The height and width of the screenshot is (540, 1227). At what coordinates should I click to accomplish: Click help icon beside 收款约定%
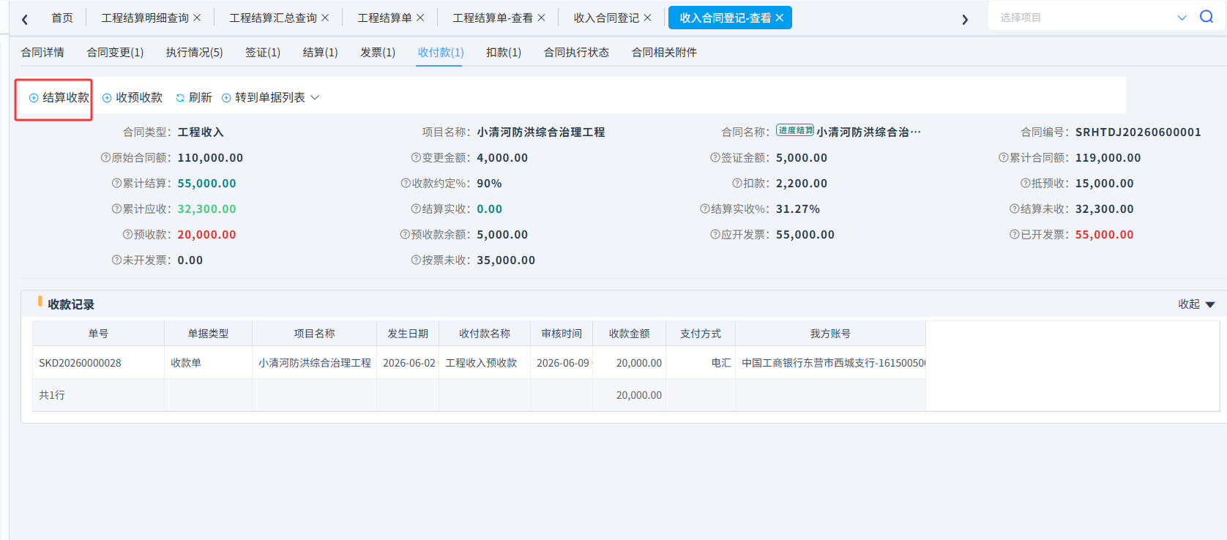pos(406,183)
